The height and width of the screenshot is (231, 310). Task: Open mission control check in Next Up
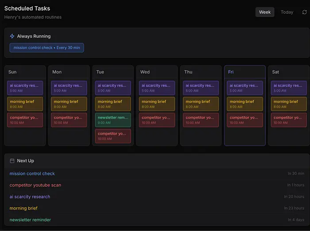(32, 174)
